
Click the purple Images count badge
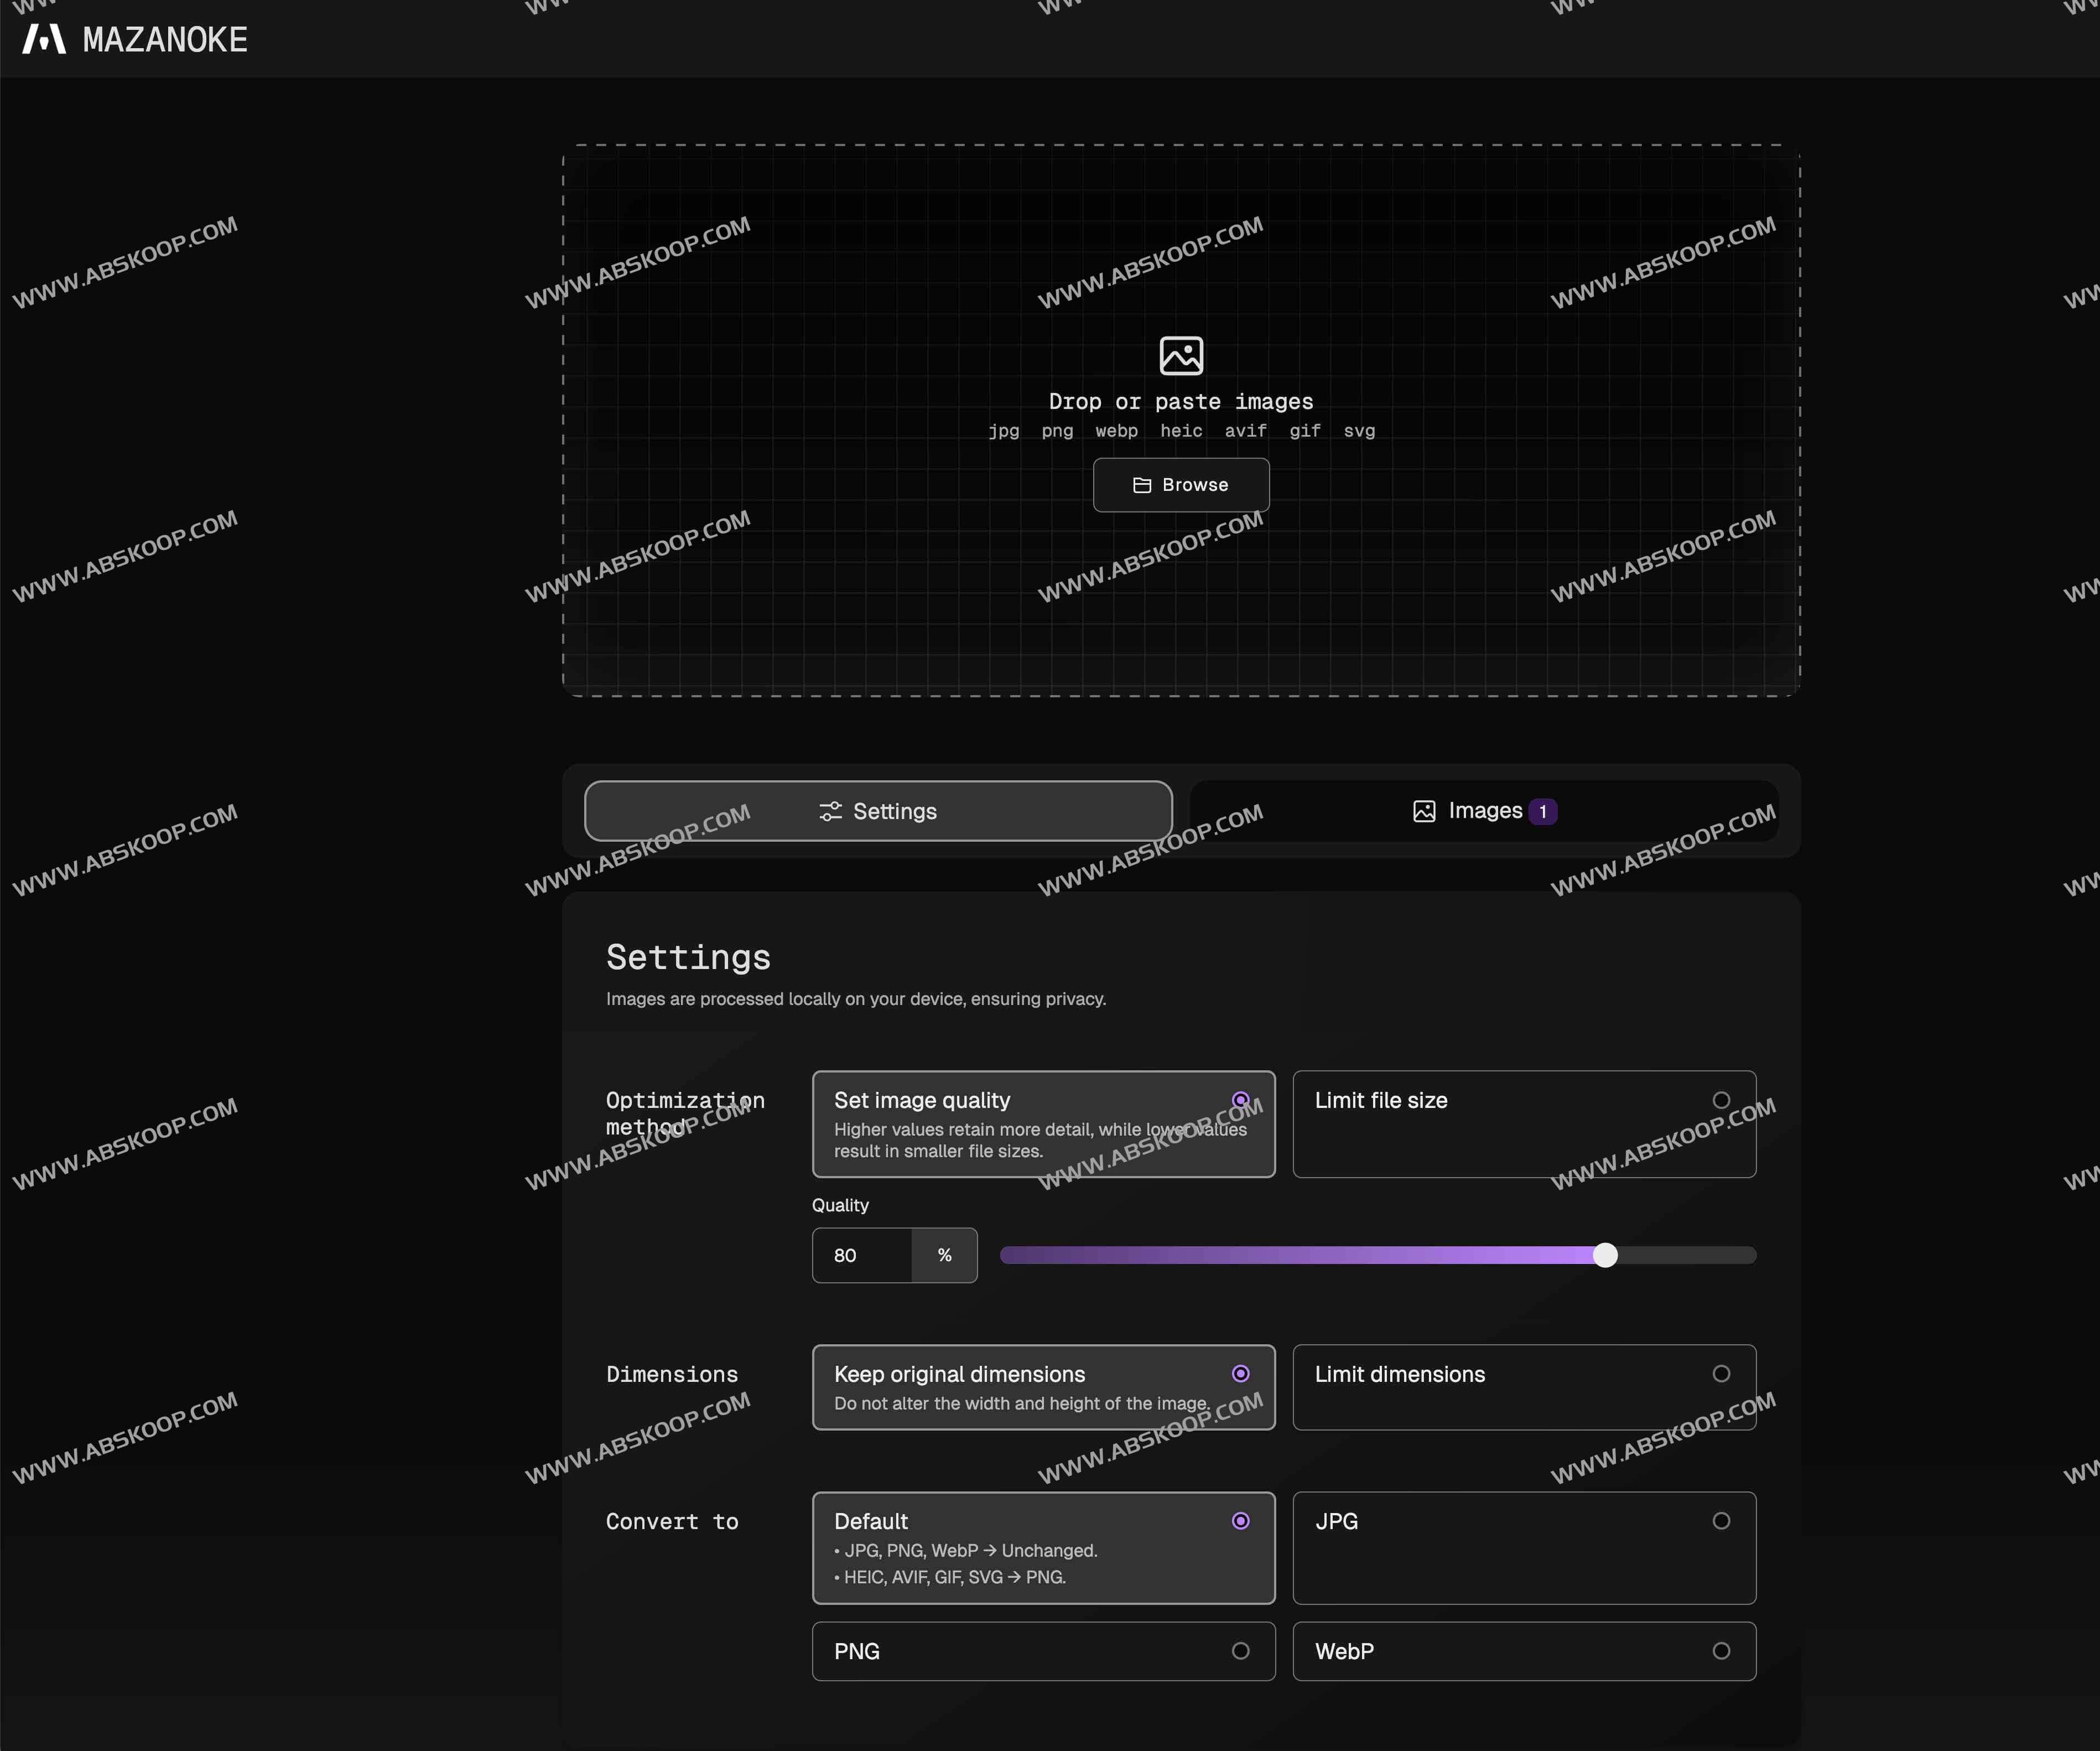click(x=1543, y=811)
